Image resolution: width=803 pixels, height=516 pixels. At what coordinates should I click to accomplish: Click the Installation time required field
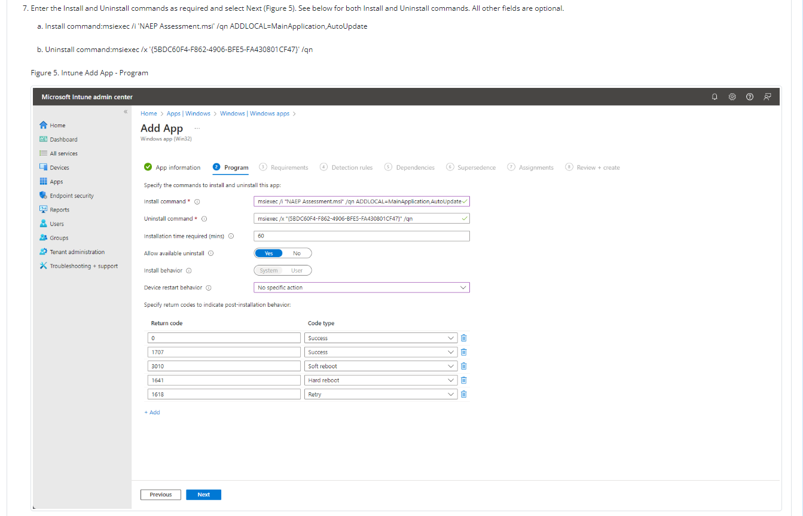tap(362, 236)
